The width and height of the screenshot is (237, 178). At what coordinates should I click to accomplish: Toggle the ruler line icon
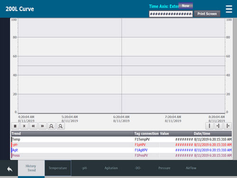(209, 126)
